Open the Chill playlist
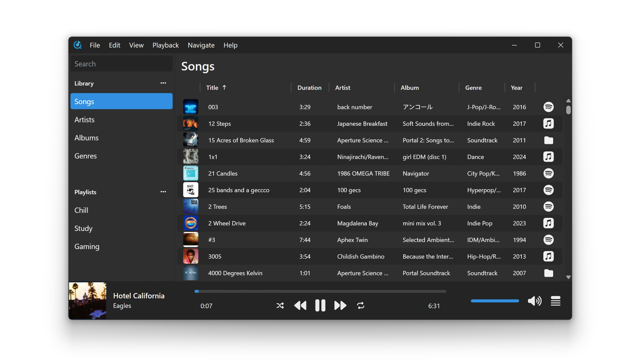 [x=81, y=210]
